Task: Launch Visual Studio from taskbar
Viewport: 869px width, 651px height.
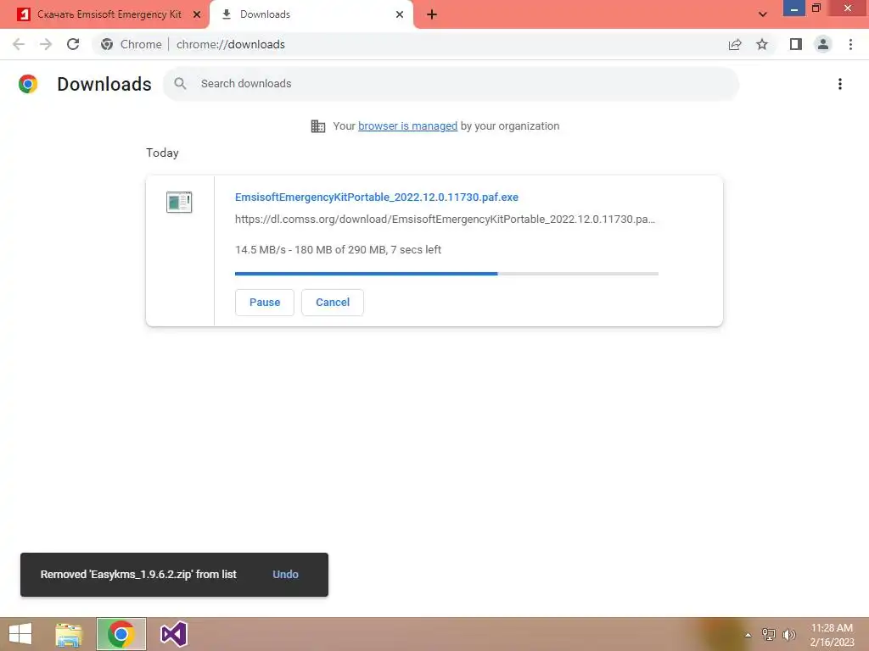Action: pyautogui.click(x=173, y=634)
